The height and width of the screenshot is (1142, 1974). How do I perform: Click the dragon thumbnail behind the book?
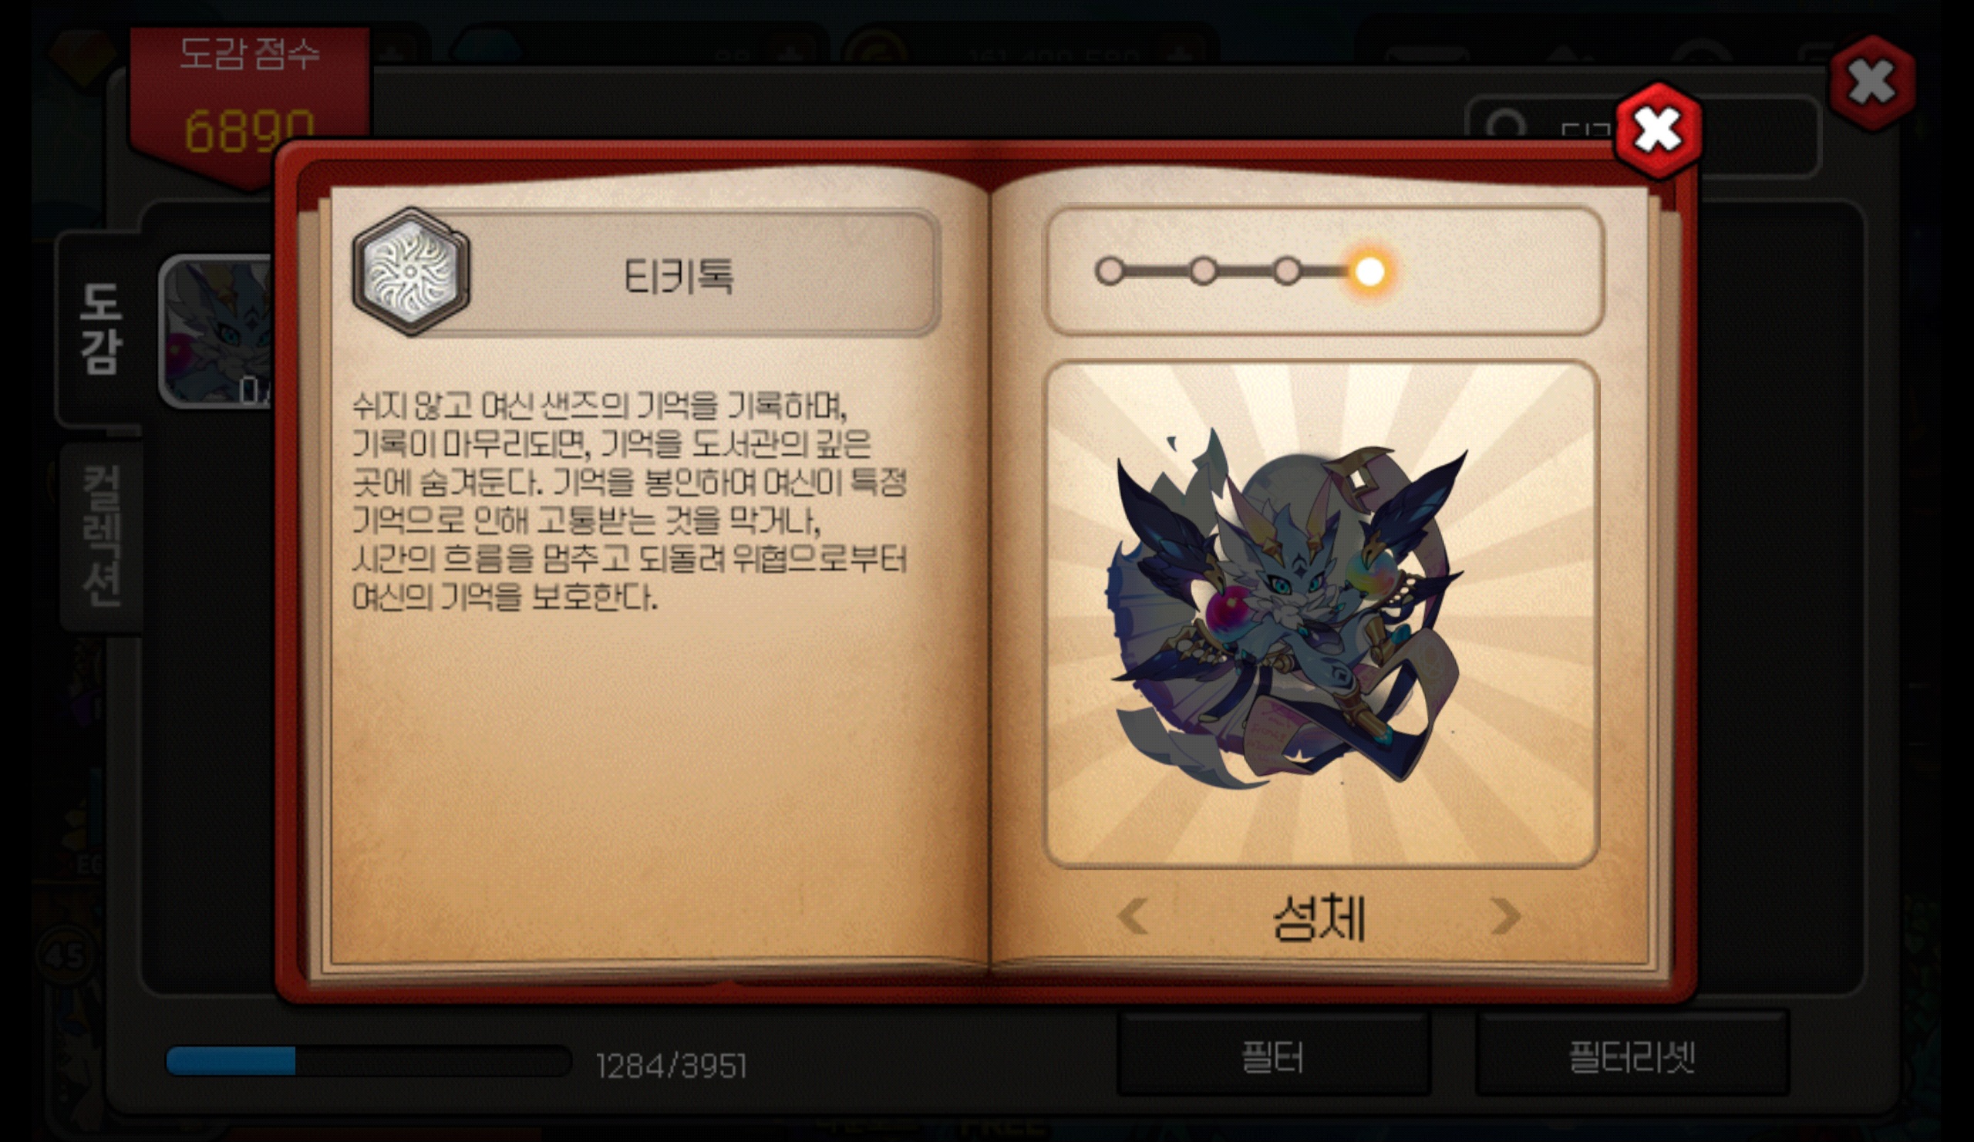[217, 332]
